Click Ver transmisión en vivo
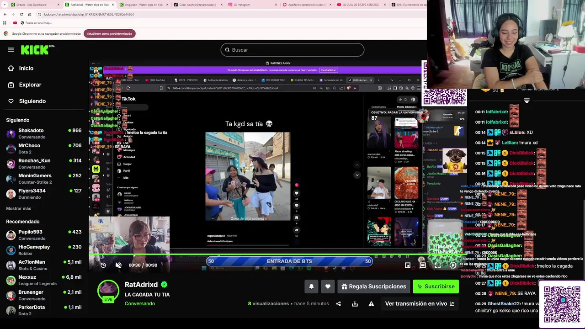This screenshot has width=585, height=329. [420, 303]
